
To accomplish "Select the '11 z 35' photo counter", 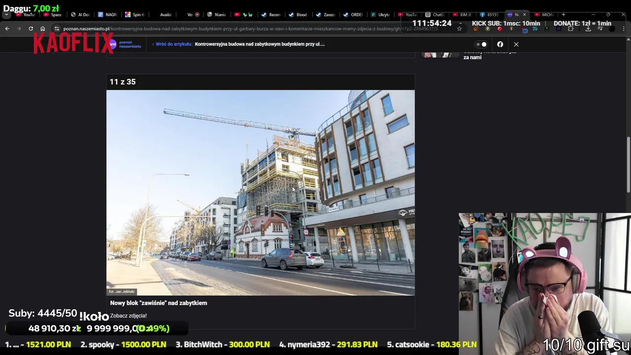I will (x=122, y=82).
